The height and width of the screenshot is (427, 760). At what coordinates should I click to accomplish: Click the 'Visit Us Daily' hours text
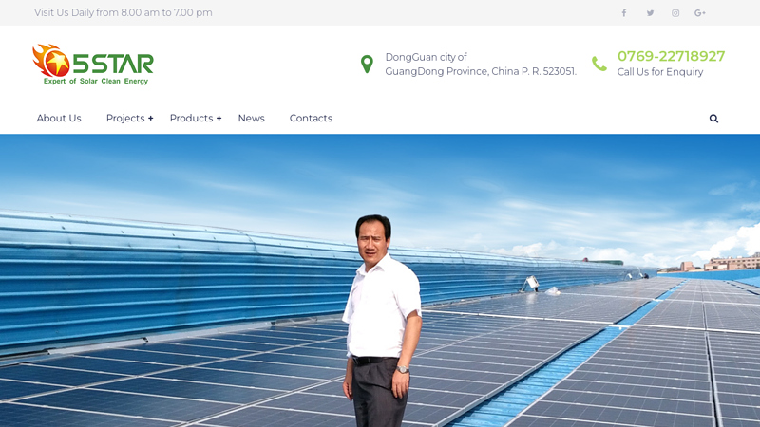click(123, 12)
